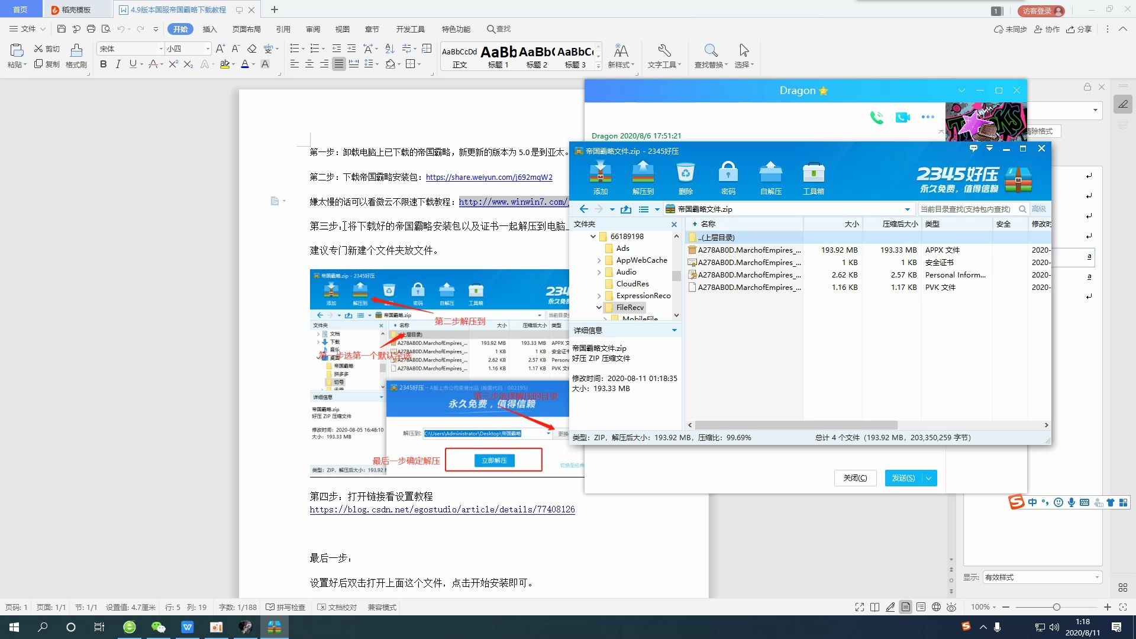
Task: Click the 关闭(C) button in Dragon chat
Action: 855,478
